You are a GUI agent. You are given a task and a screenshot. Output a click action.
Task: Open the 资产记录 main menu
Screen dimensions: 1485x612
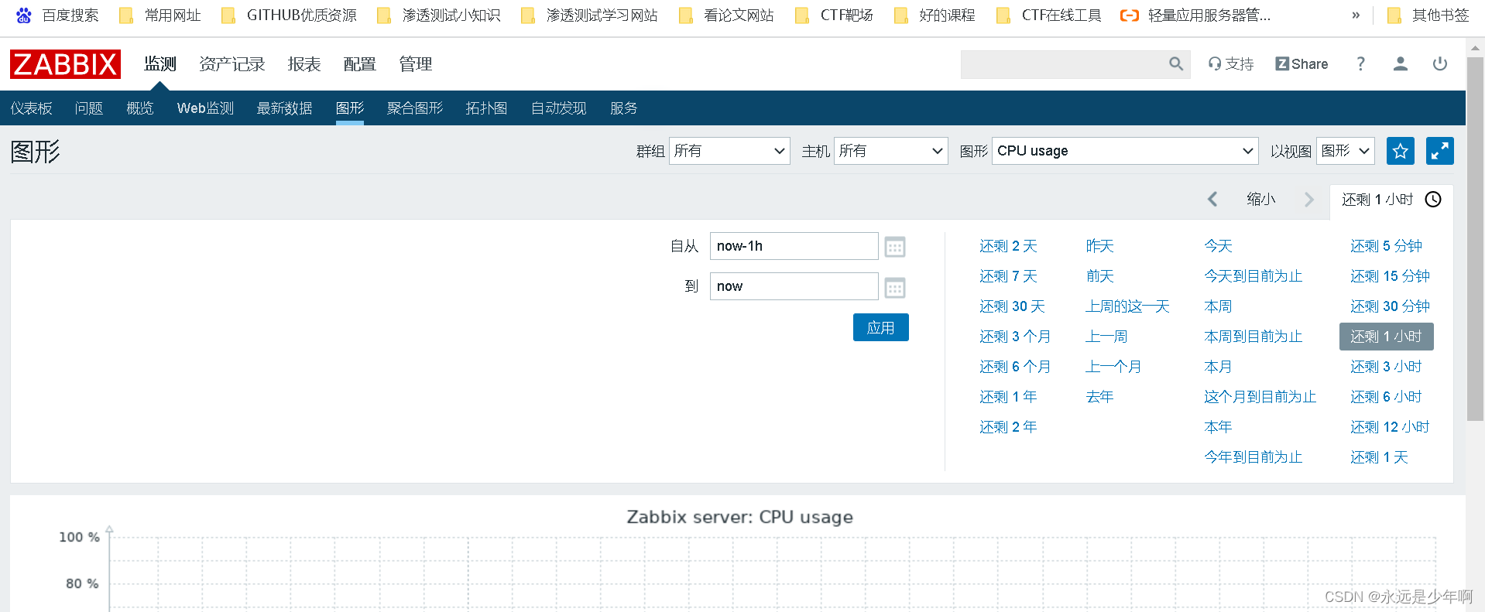pos(232,64)
